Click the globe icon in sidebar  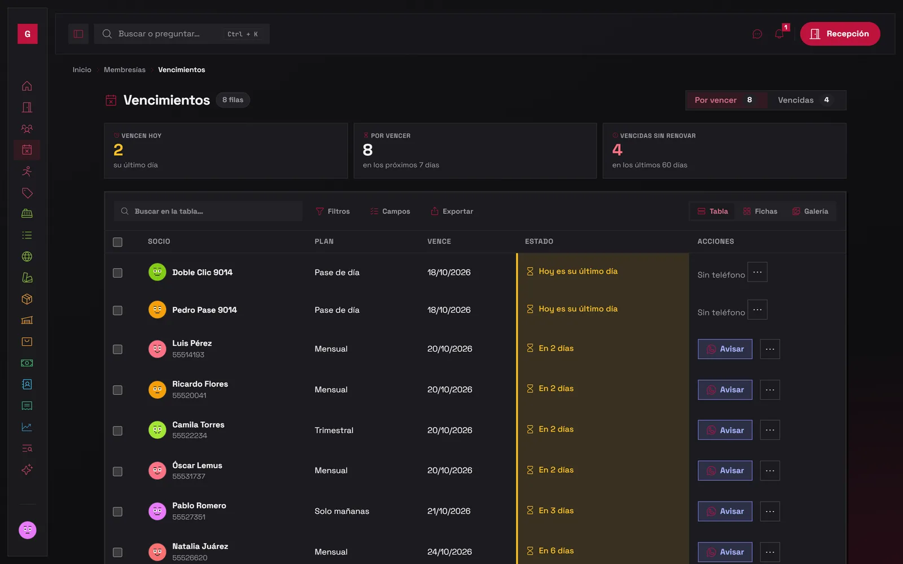coord(27,257)
